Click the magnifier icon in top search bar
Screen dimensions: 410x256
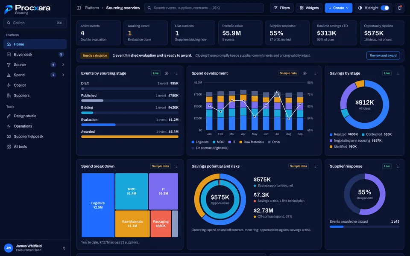[149, 8]
